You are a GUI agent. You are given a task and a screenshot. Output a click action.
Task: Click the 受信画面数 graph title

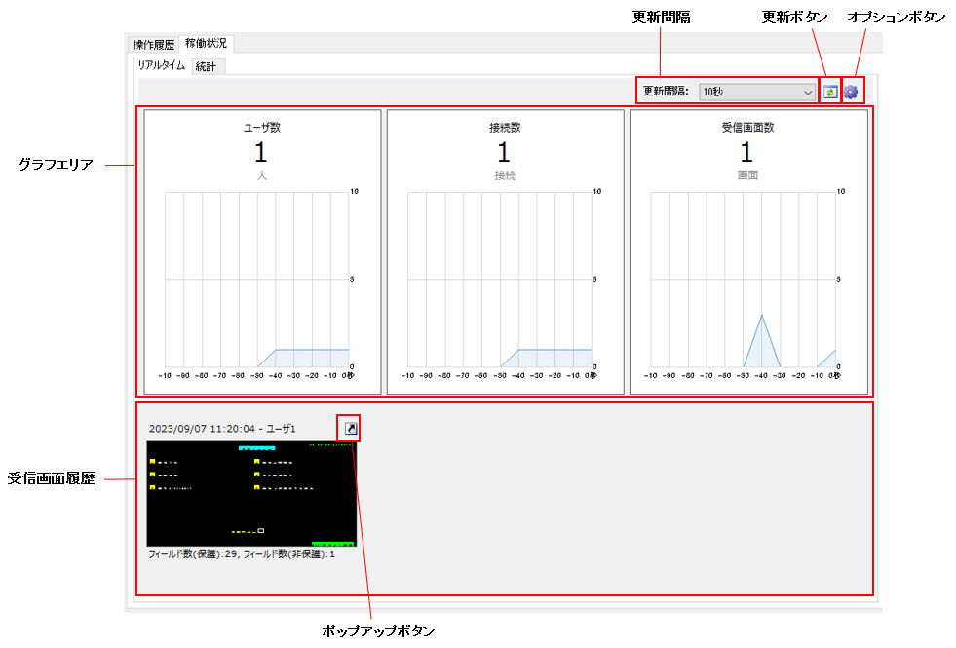tap(747, 128)
